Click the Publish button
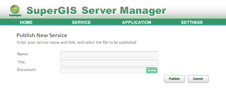The height and width of the screenshot is (96, 226). [174, 79]
